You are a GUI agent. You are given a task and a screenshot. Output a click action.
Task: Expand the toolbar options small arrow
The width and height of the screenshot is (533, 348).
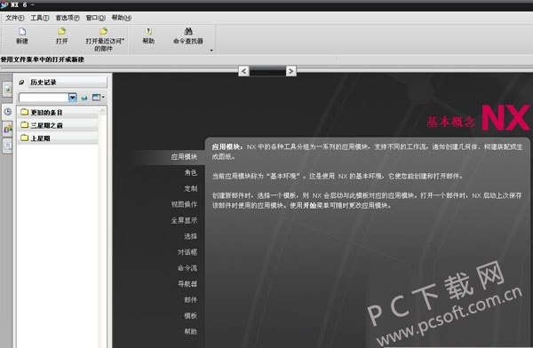211,51
